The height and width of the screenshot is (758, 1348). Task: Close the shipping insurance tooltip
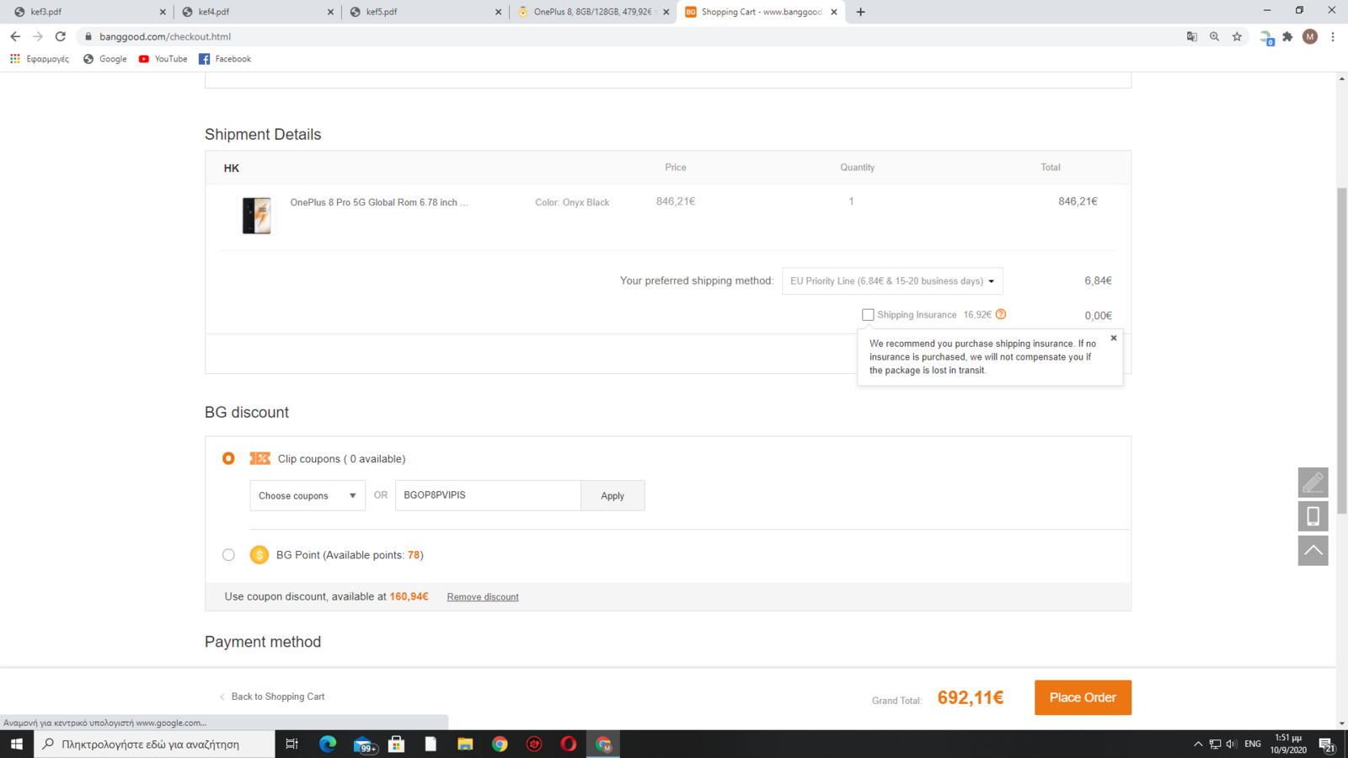(x=1114, y=338)
